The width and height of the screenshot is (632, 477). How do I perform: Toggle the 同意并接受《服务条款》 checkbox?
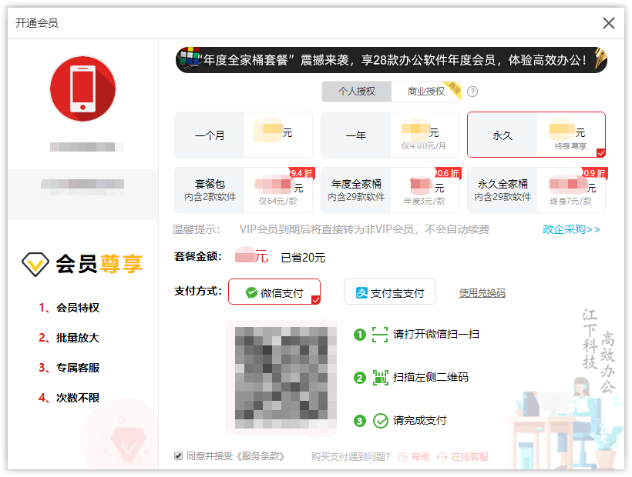(178, 455)
